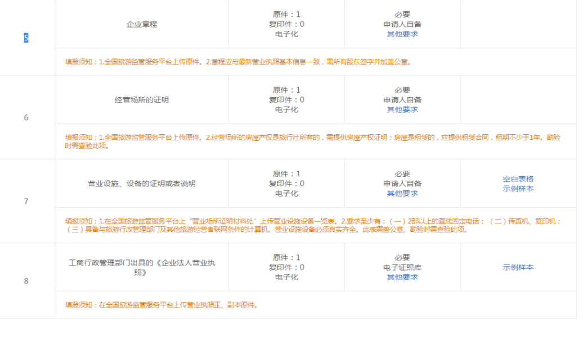The image size is (588, 352).
Task: Open 其他要求 link in row 7
Action: (x=402, y=194)
